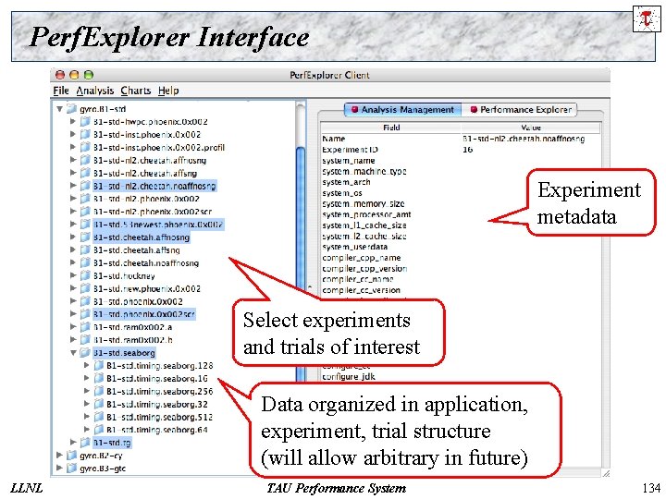Image resolution: width=666 pixels, height=499 pixels.
Task: Click the B1-std-nl2.phoenix.0x002 folder icon
Action: (x=85, y=199)
